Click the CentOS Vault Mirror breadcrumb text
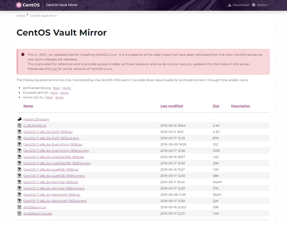The width and height of the screenshot is (287, 225). pyautogui.click(x=44, y=16)
